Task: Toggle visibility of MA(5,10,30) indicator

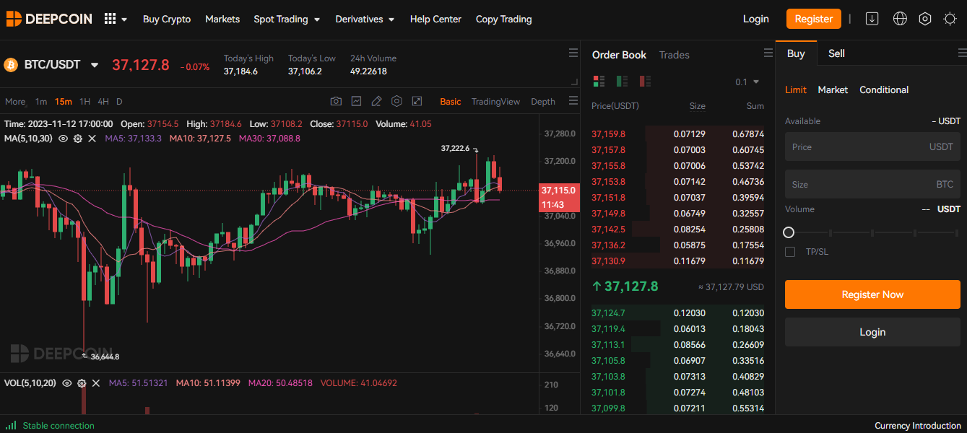Action: (x=64, y=138)
